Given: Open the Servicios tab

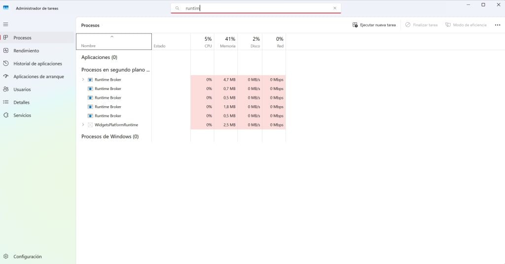Looking at the screenshot, I should [37, 115].
